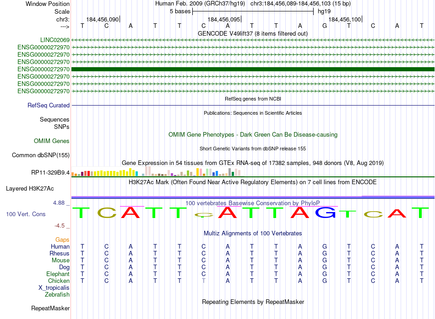Click the 184,456,100 ruler coordinate

344,19
